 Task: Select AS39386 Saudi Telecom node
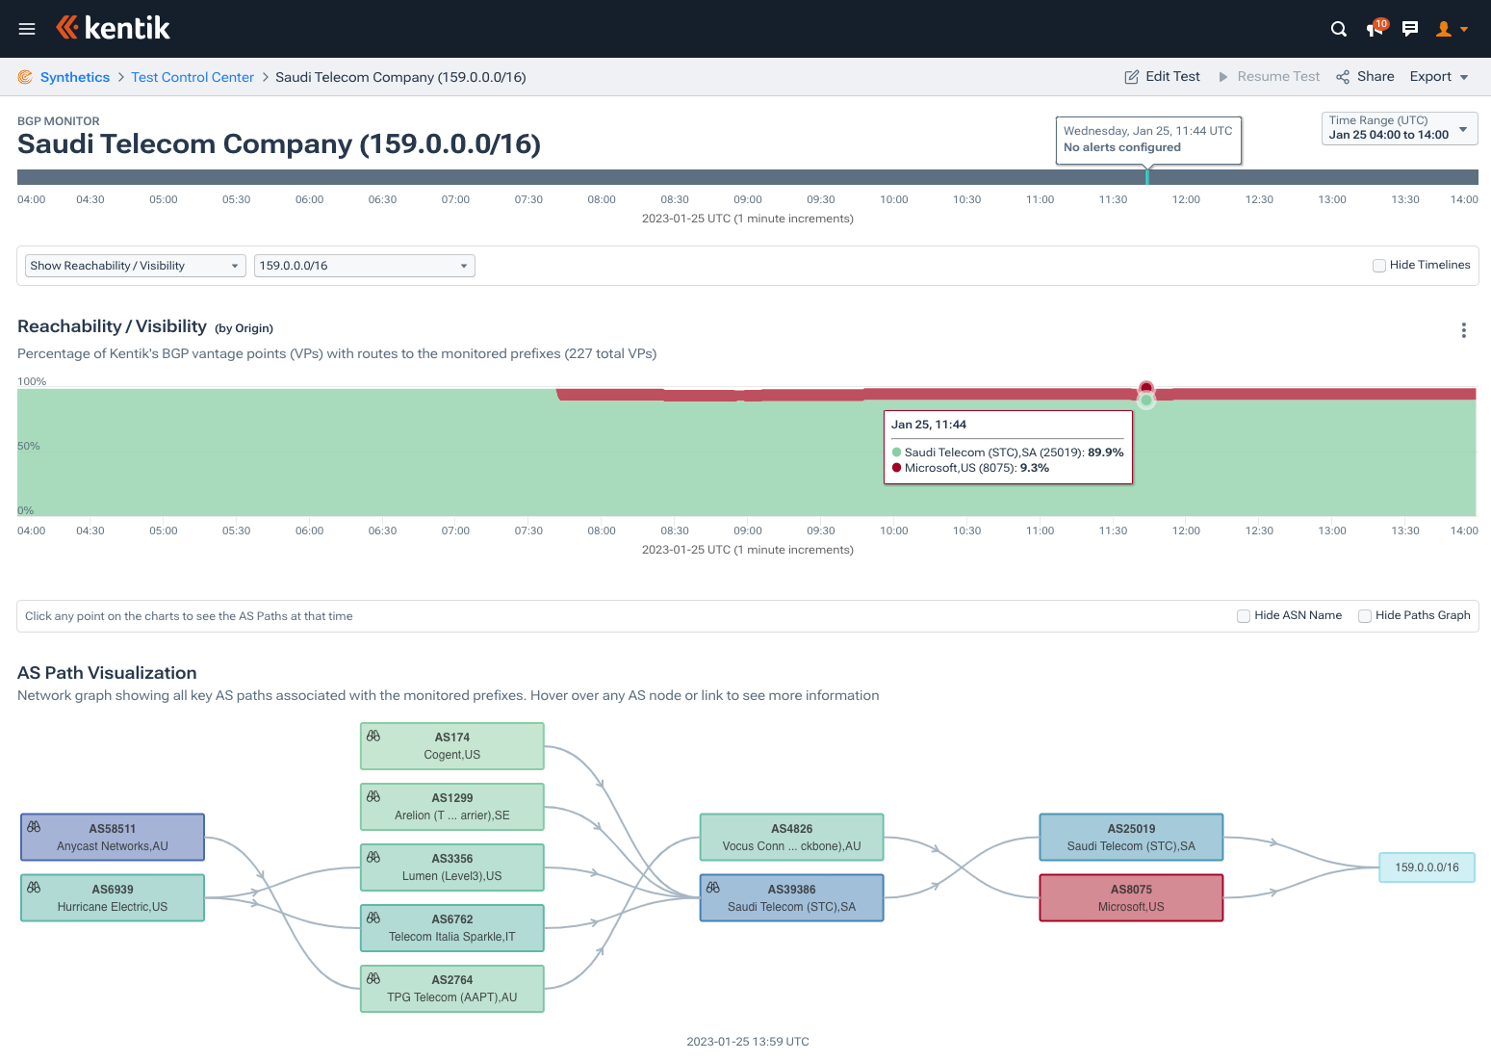[x=792, y=898]
